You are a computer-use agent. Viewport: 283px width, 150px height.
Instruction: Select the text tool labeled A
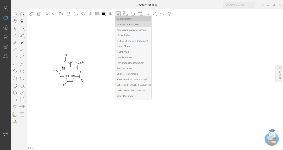point(15,28)
